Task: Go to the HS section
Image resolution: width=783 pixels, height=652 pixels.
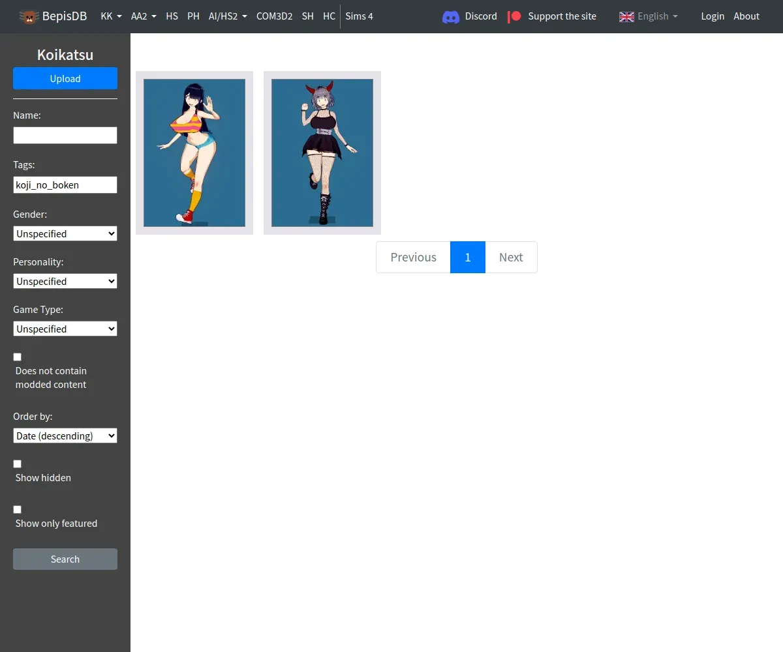Action: [172, 16]
